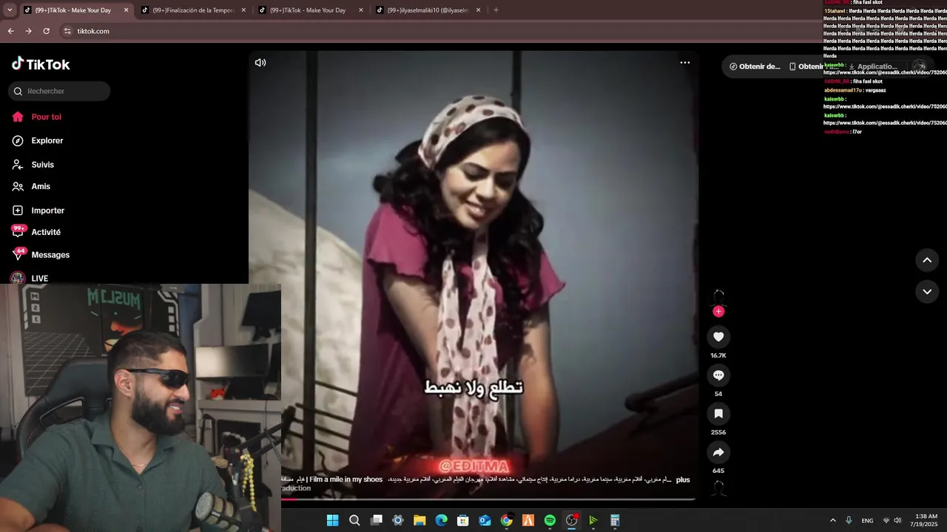Close the Finalización de la Tempora tab

(243, 10)
